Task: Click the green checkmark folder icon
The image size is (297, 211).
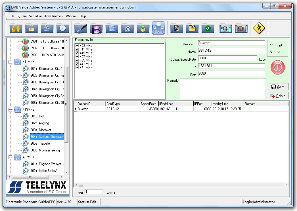Action: tap(208, 28)
